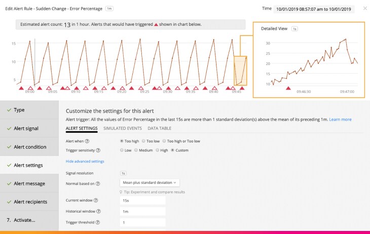
Task: Click help icon next to Alert when
Action: (88, 141)
